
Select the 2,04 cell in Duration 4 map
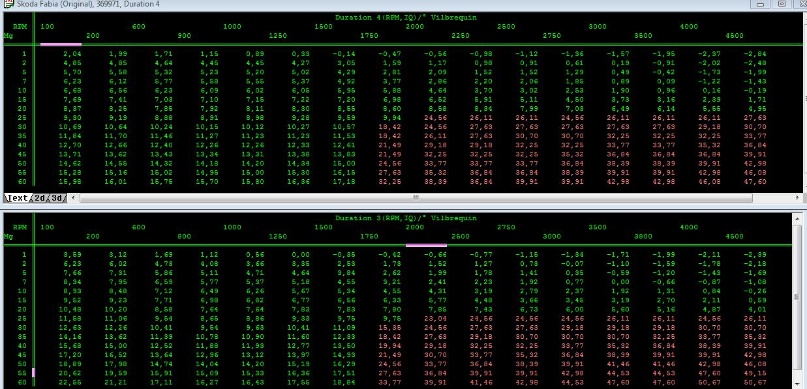[72, 54]
